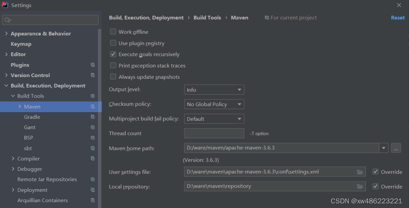Click the Thread count input field
Screen dimensions: 409x208
[x=214, y=133]
